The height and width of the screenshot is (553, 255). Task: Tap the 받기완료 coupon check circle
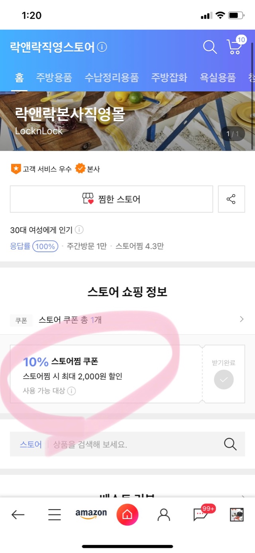pos(224,379)
